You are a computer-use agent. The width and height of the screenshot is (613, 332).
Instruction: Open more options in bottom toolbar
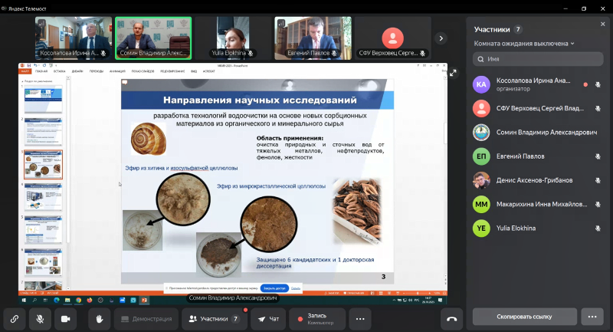361,318
